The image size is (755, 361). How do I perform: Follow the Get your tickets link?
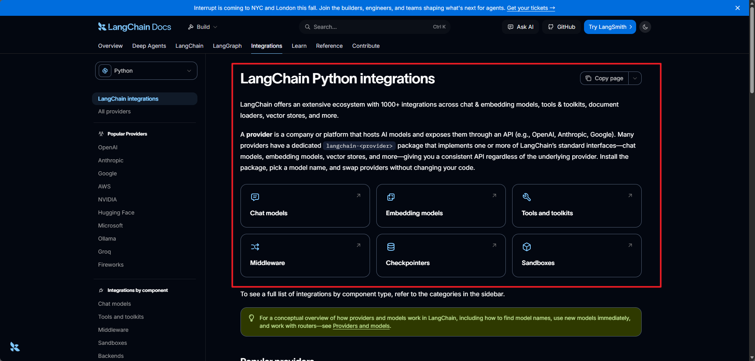pyautogui.click(x=531, y=8)
